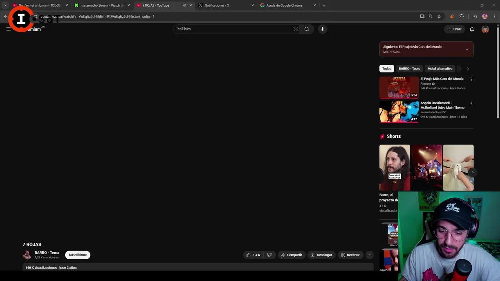Show more filter chips with the arrow
This screenshot has width=500, height=281.
tap(468, 69)
